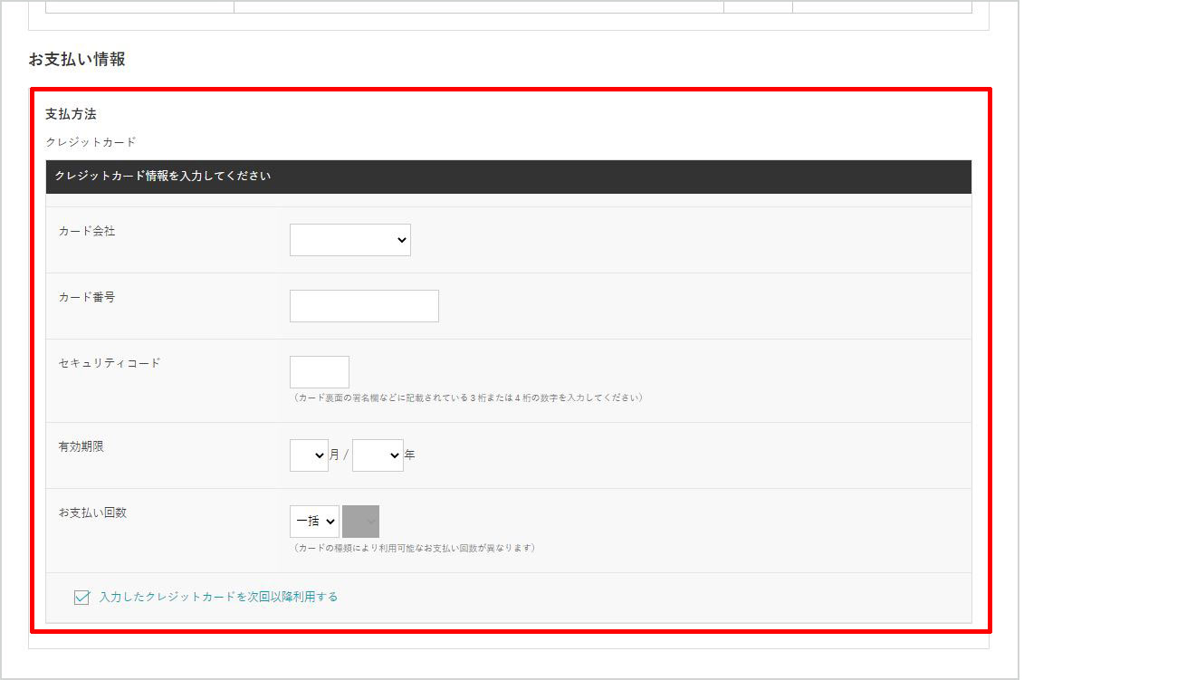Open the 一括 payment count dropdown
Screen dimensions: 1177x680
[x=314, y=522]
